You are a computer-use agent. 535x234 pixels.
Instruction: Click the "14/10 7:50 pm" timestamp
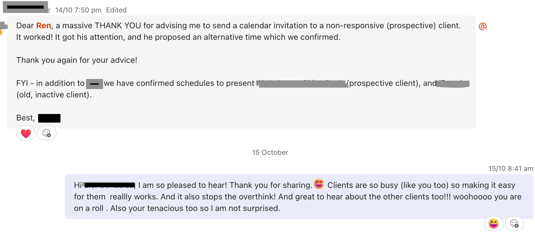78,10
